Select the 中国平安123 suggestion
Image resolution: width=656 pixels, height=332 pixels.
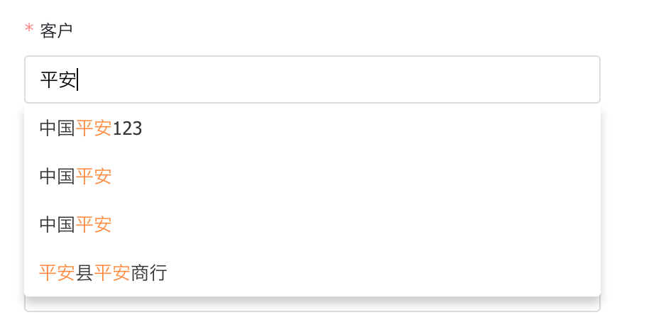[312, 128]
